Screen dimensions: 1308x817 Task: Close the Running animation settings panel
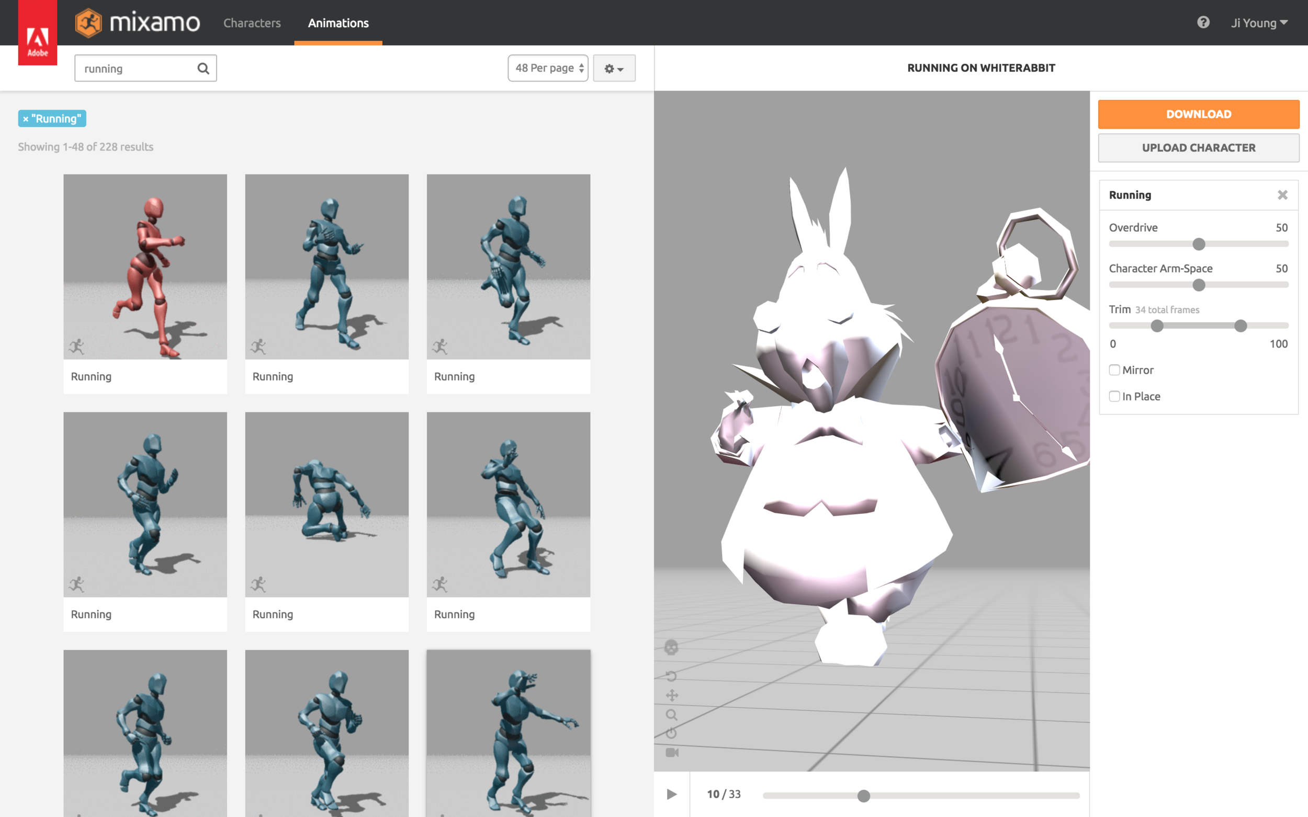coord(1282,194)
